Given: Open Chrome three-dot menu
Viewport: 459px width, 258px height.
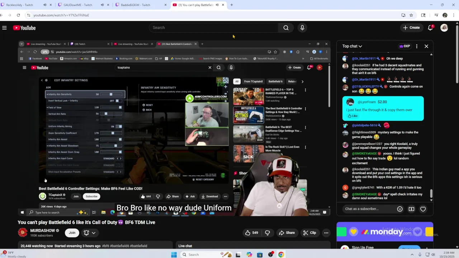Looking at the screenshot, I should 454,15.
